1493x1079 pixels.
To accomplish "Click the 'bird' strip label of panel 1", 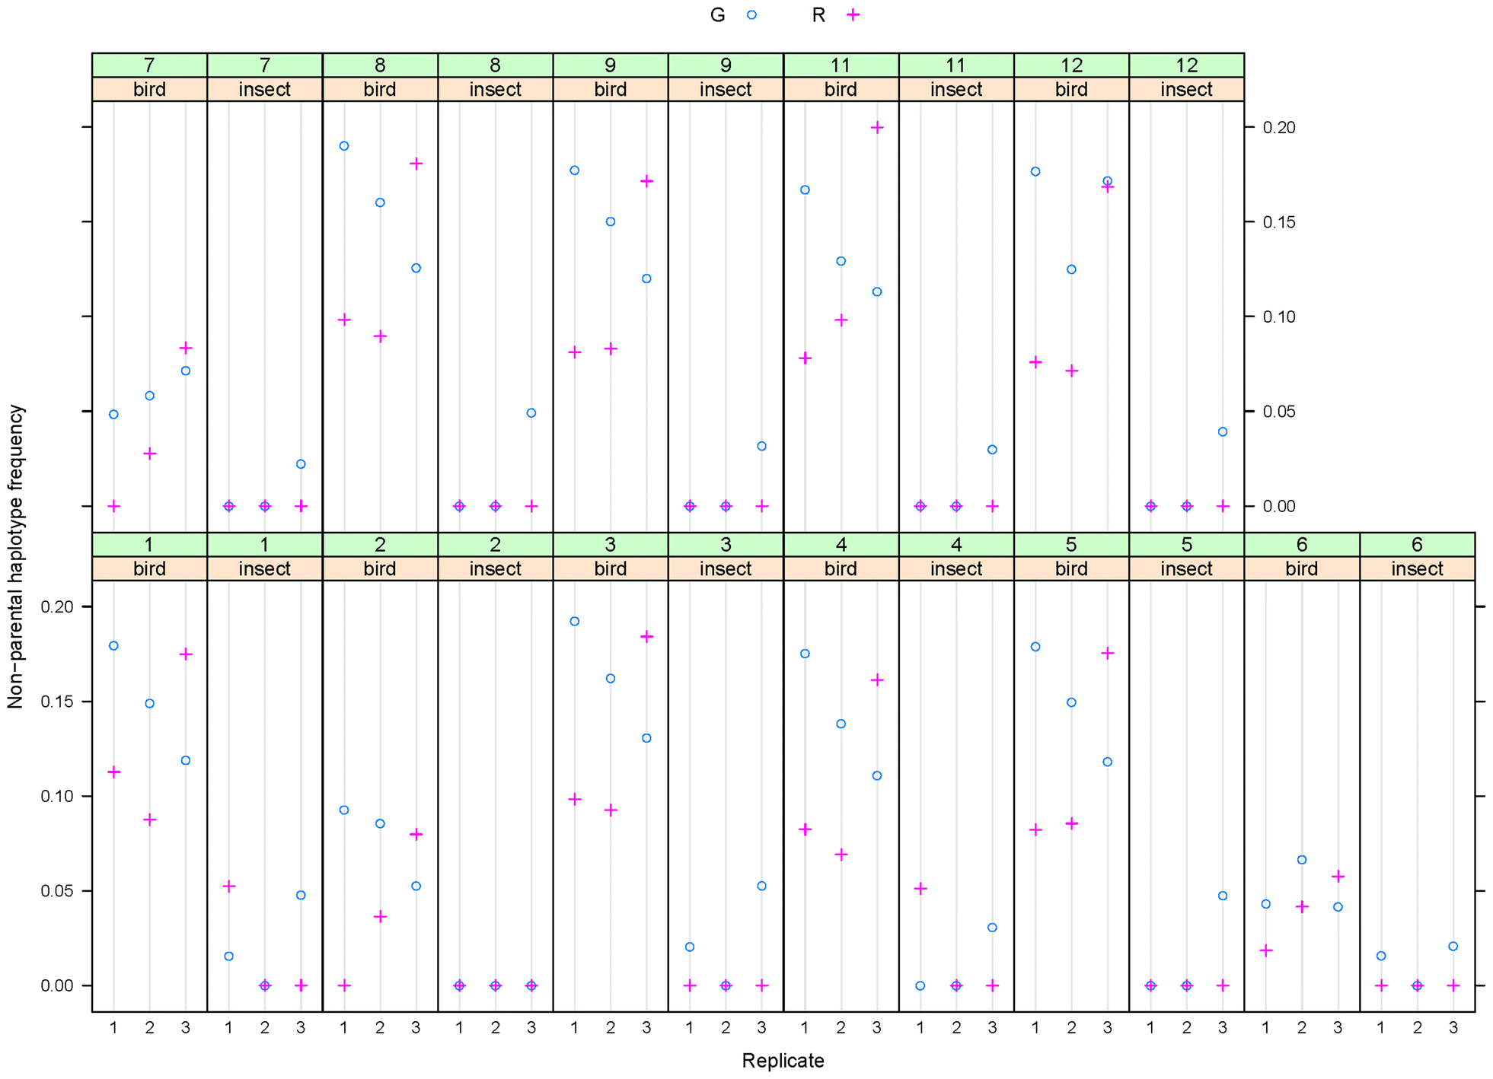I will pos(149,568).
